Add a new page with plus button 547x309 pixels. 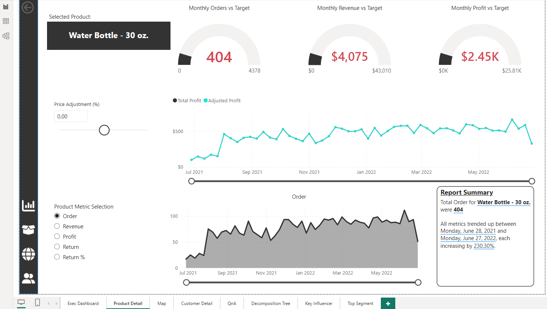click(388, 304)
